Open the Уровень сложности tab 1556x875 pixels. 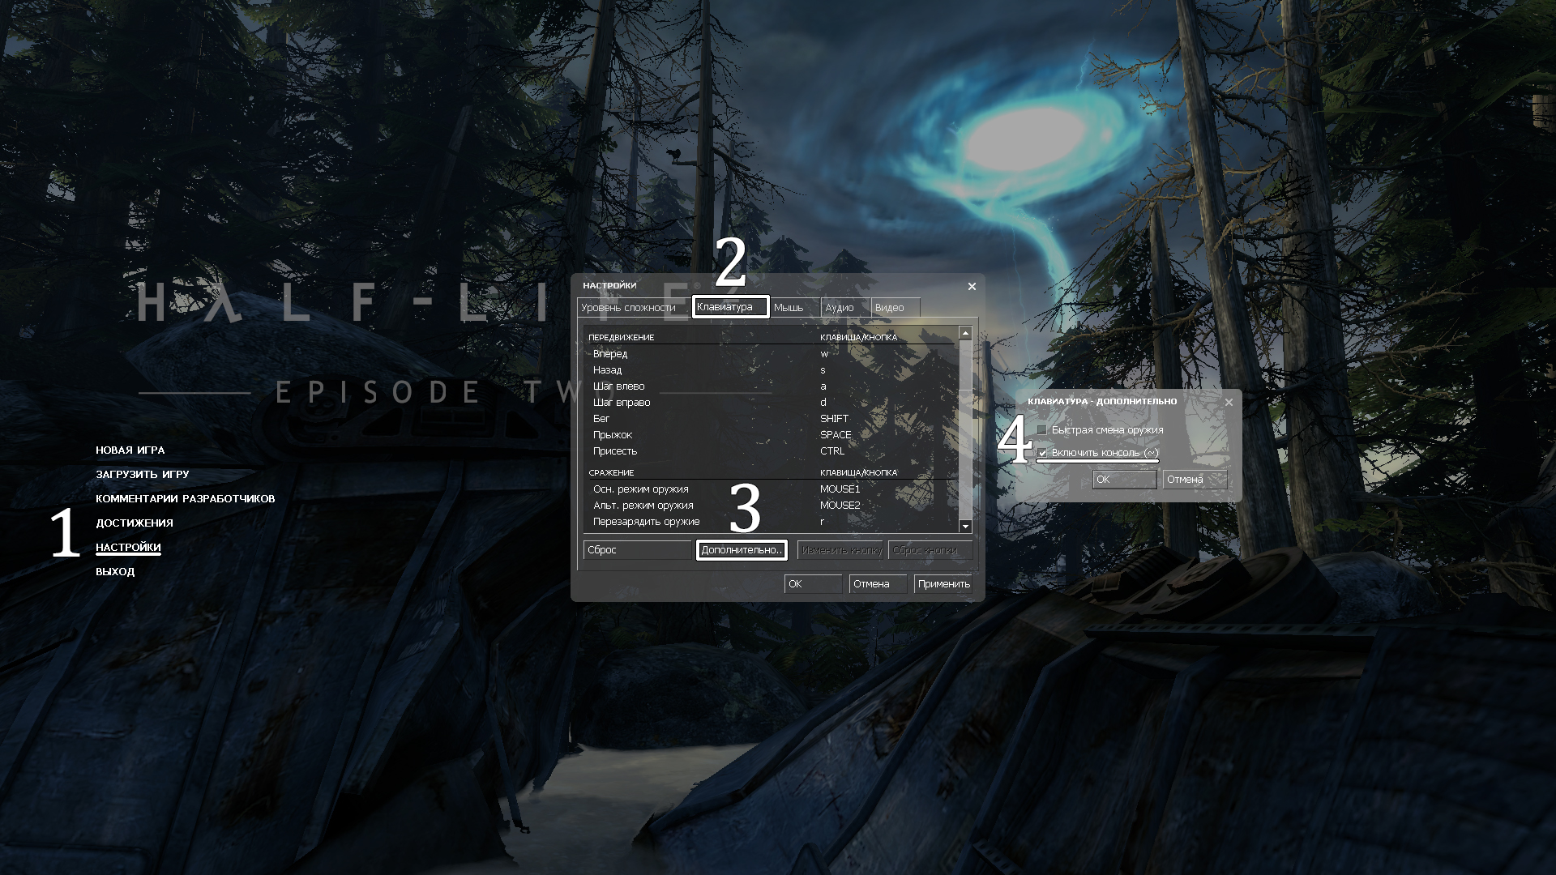(630, 308)
